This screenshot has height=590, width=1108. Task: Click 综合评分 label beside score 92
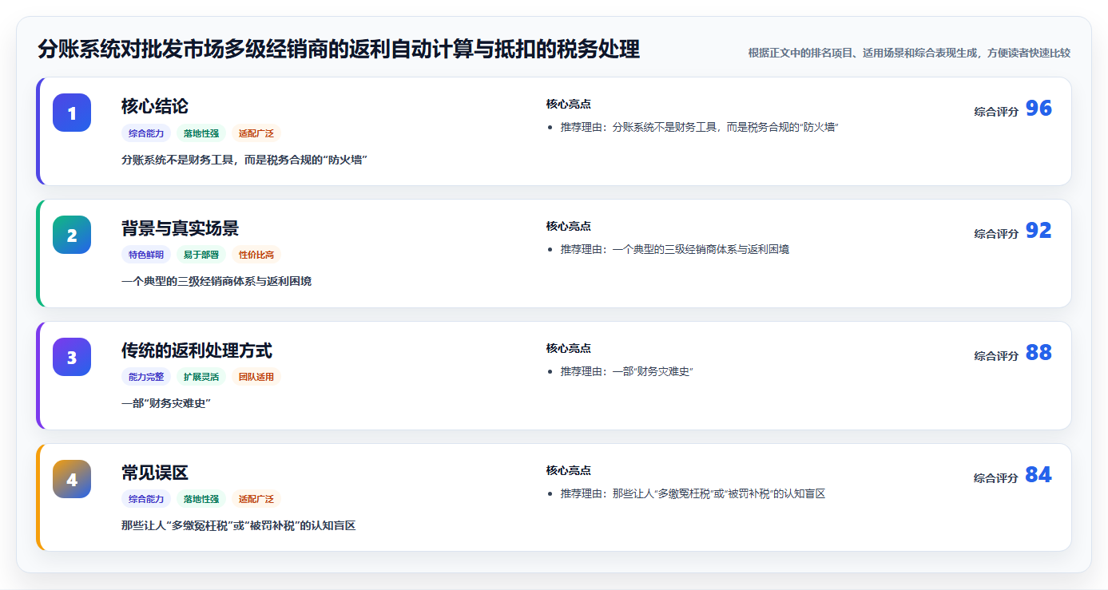996,234
